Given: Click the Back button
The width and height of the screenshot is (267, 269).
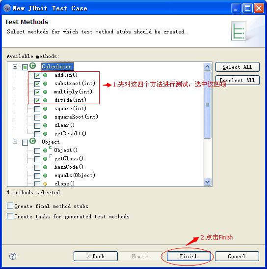Looking at the screenshot, I should 96,256.
